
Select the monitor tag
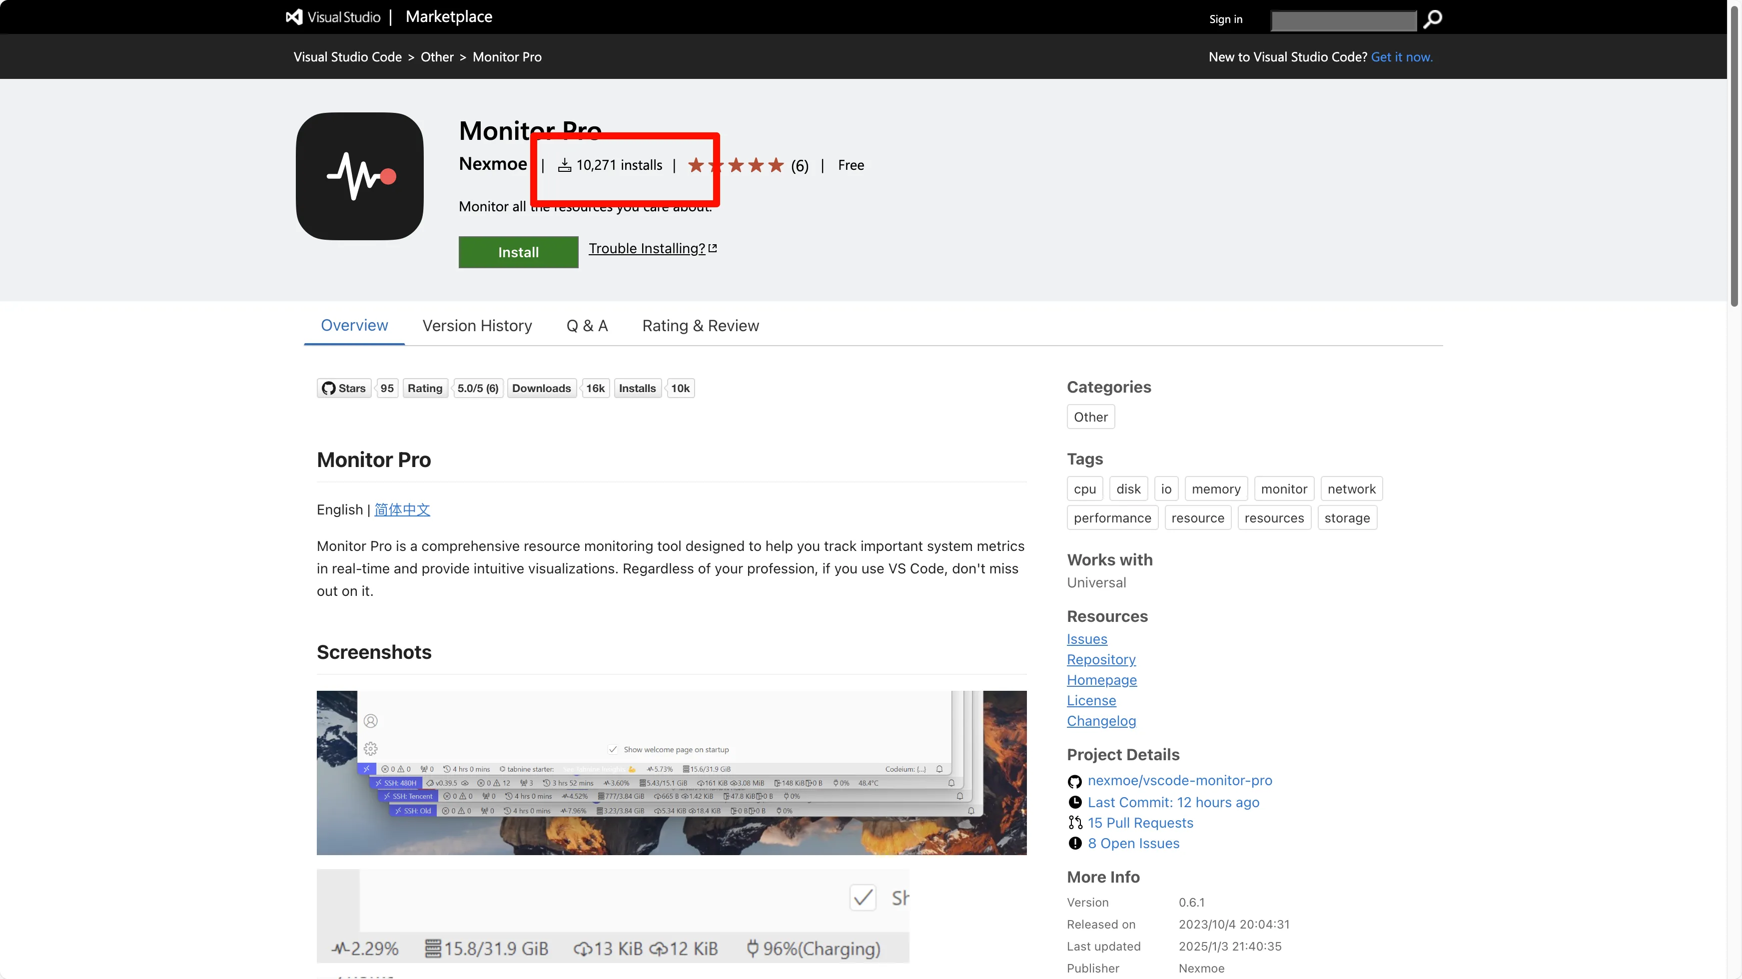point(1284,489)
